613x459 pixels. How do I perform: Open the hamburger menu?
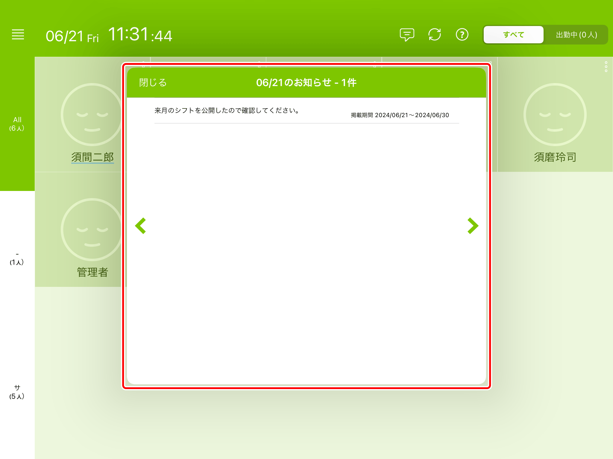(18, 35)
